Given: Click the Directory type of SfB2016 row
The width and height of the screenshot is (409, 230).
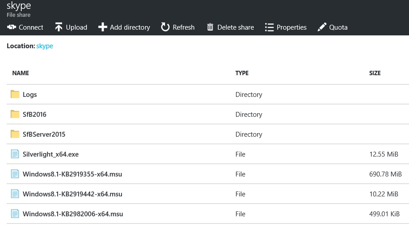Looking at the screenshot, I should tap(249, 115).
